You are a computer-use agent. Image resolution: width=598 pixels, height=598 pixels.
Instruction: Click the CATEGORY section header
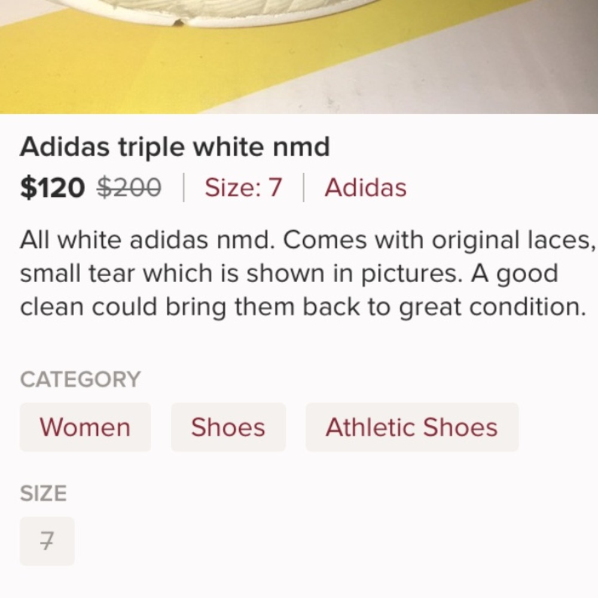[x=81, y=379]
